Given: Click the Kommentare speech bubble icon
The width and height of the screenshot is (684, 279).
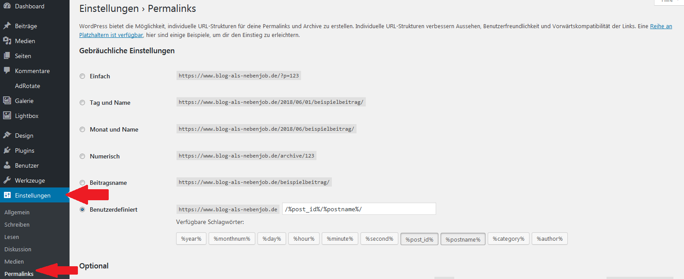Looking at the screenshot, I should 7,71.
